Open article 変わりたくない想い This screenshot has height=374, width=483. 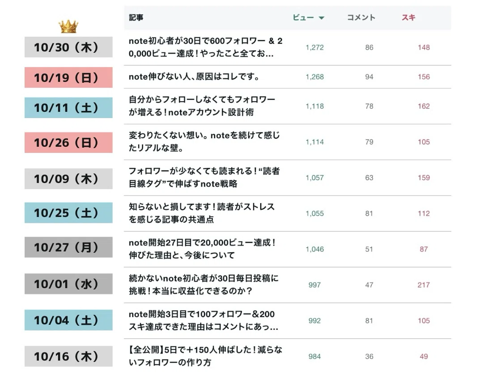point(204,142)
